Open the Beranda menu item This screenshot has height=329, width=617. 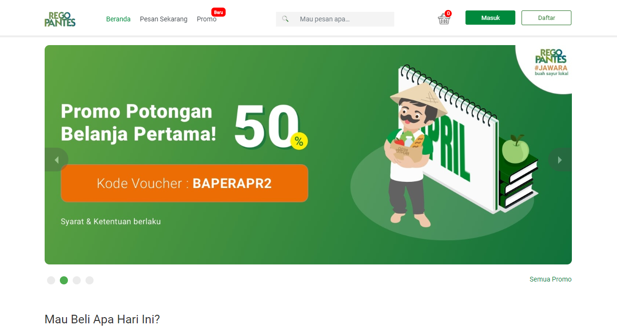click(x=118, y=19)
